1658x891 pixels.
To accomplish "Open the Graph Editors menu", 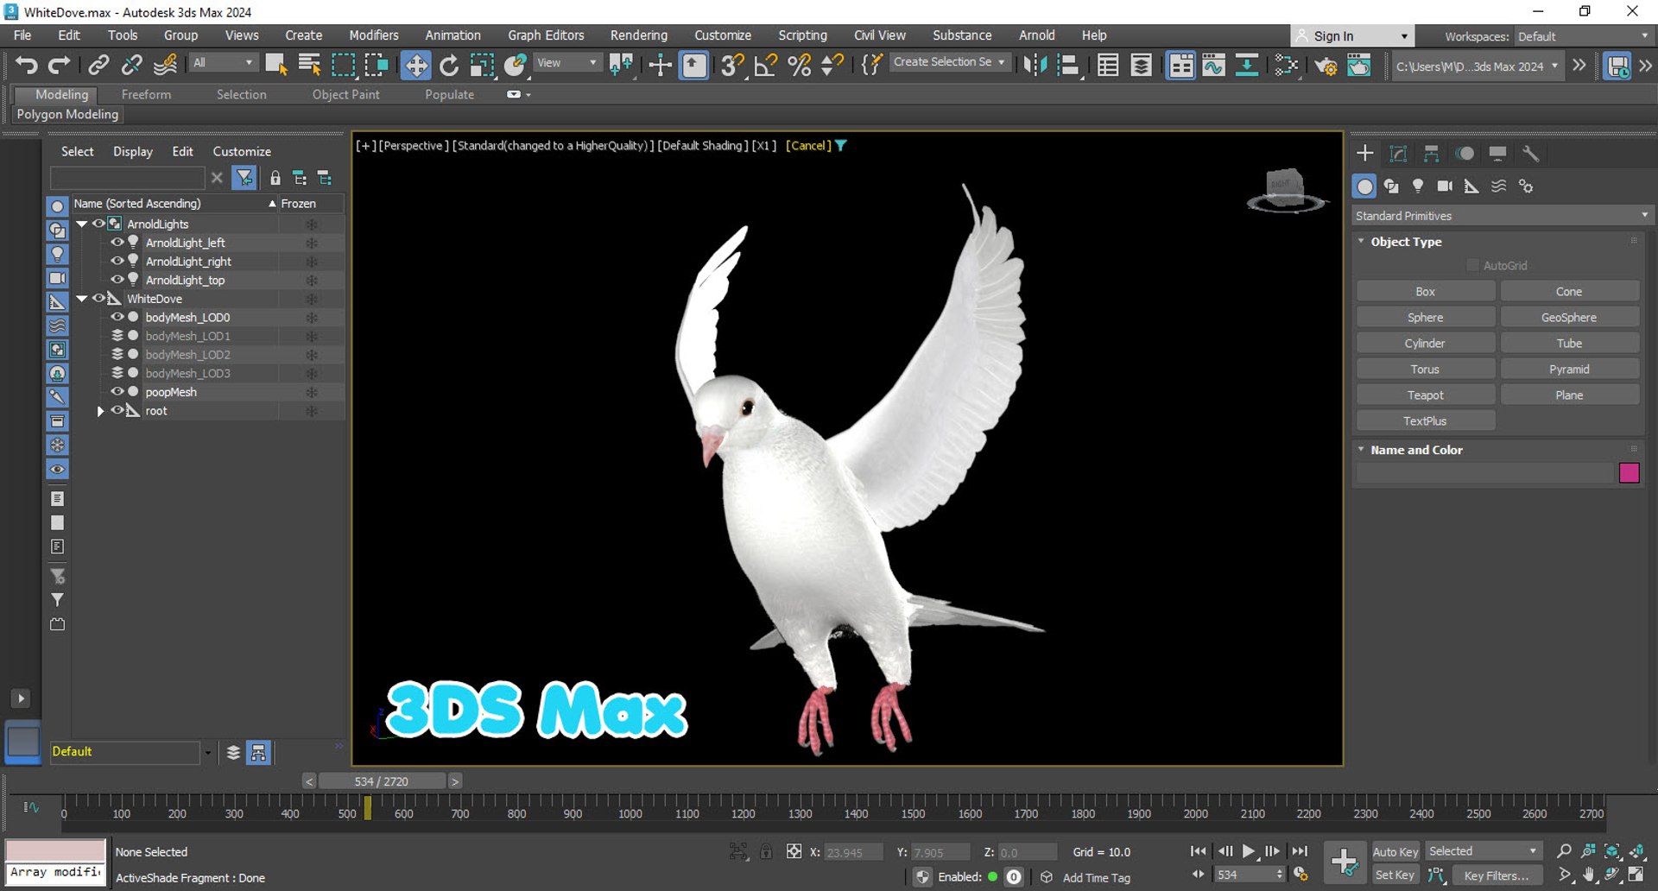I will [x=546, y=35].
